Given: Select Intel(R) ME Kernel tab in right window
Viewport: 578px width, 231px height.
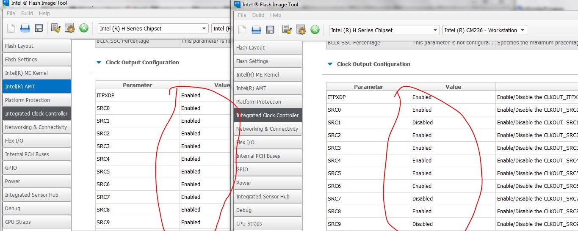Looking at the screenshot, I should pyautogui.click(x=268, y=75).
